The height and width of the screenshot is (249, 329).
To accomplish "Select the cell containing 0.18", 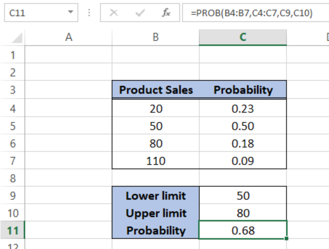I will click(x=243, y=144).
